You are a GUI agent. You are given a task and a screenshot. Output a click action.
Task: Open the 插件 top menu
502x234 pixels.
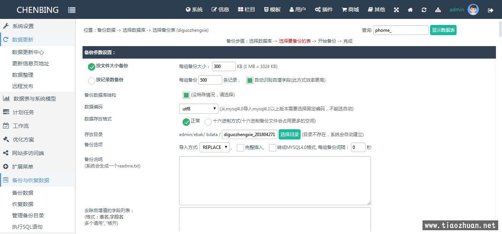click(324, 9)
